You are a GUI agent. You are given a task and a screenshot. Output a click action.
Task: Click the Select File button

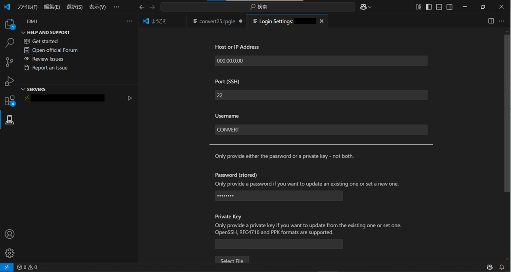click(x=232, y=261)
